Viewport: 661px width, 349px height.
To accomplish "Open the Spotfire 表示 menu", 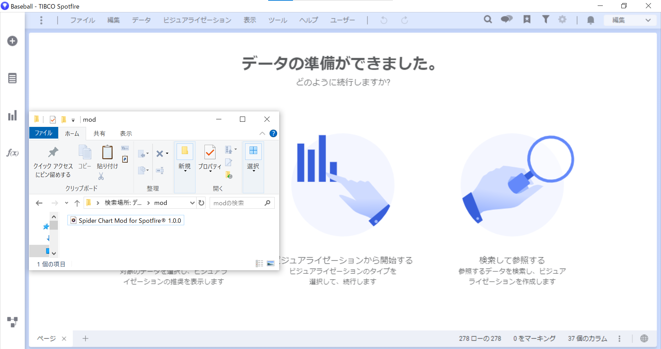I will (x=250, y=20).
